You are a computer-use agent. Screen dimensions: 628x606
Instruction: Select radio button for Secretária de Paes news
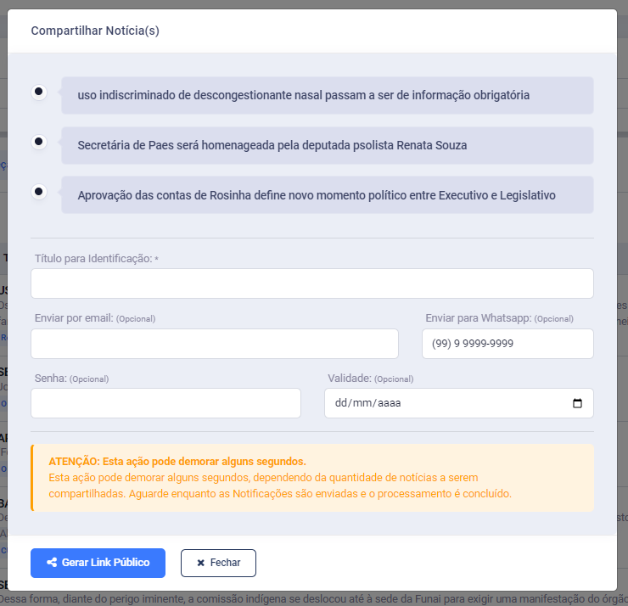[39, 142]
